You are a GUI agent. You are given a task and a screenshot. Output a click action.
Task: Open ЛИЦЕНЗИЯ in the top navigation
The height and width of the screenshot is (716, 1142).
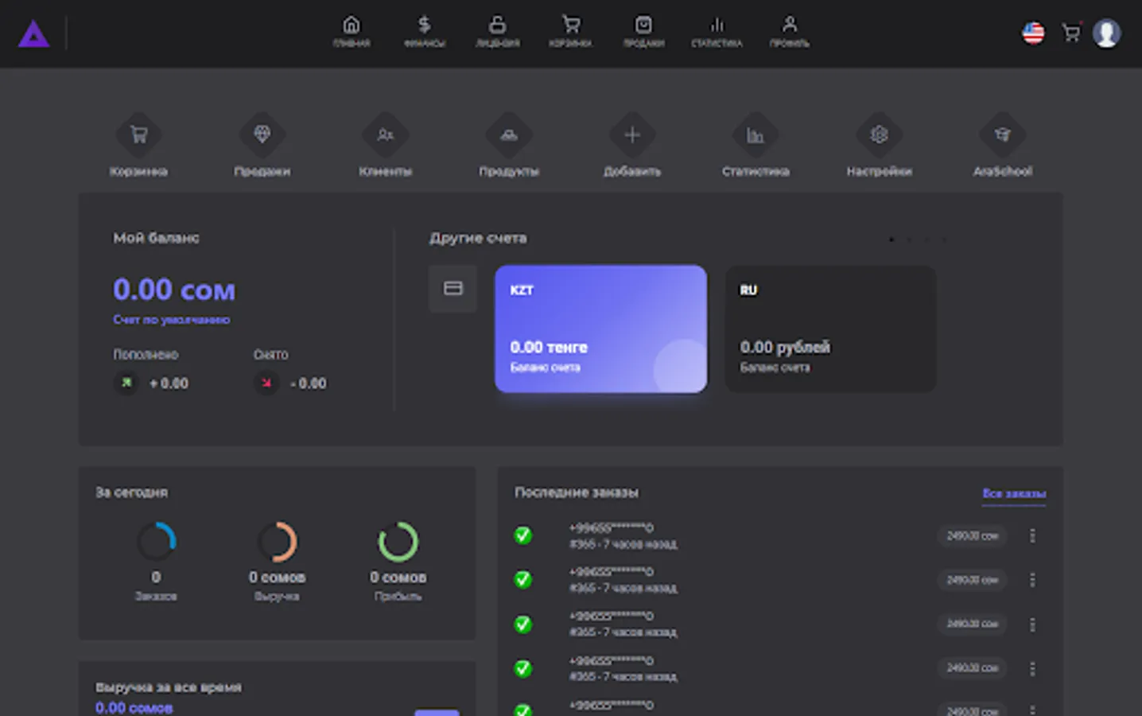coord(498,32)
